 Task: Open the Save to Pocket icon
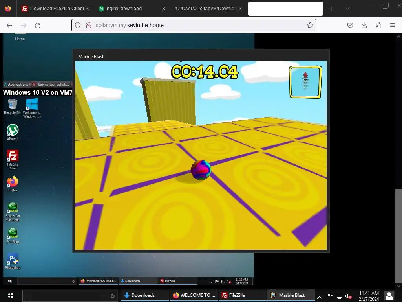350,25
